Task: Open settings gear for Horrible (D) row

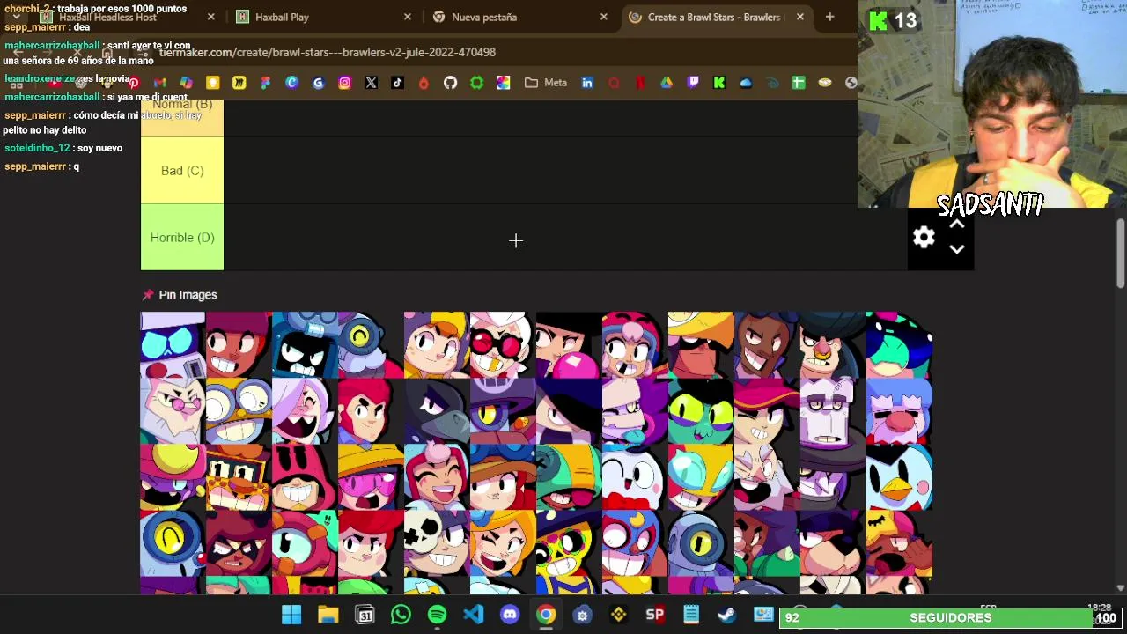Action: tap(924, 237)
